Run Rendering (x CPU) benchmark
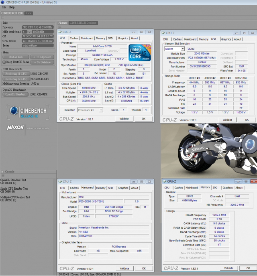The height and width of the screenshot is (276, 257). 16,79
